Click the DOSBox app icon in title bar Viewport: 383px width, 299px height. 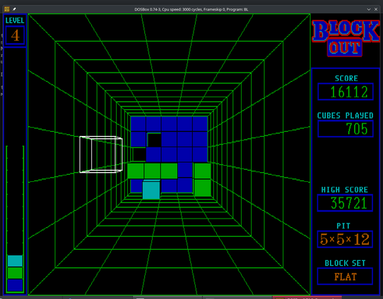pyautogui.click(x=7, y=9)
